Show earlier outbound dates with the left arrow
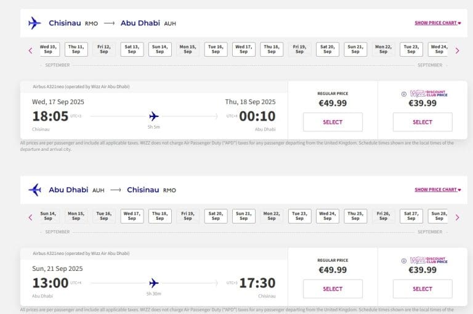 pos(30,50)
